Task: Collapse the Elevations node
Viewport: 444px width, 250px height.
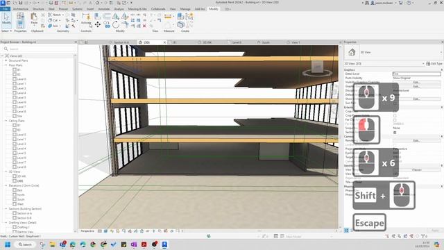Action: 6,185
